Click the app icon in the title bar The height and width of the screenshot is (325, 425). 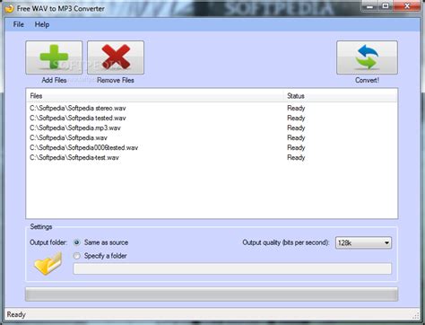click(10, 8)
